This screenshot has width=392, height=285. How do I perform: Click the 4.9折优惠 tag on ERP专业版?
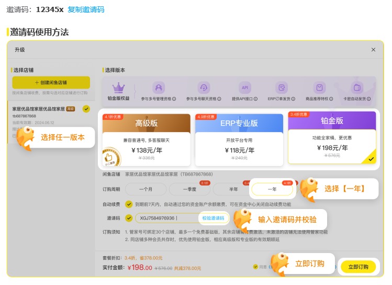(206, 117)
